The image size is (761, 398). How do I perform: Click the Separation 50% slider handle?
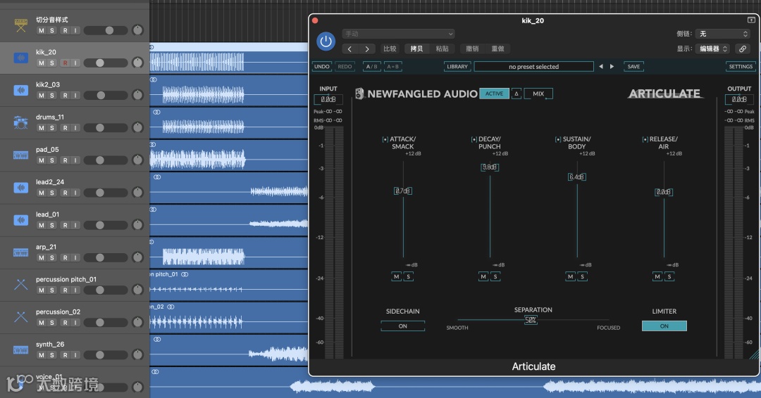[x=531, y=320]
